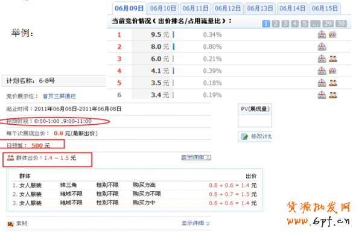This screenshot has height=234, width=356.
Task: Click shop icon in 4.1 元 row
Action: point(332,71)
